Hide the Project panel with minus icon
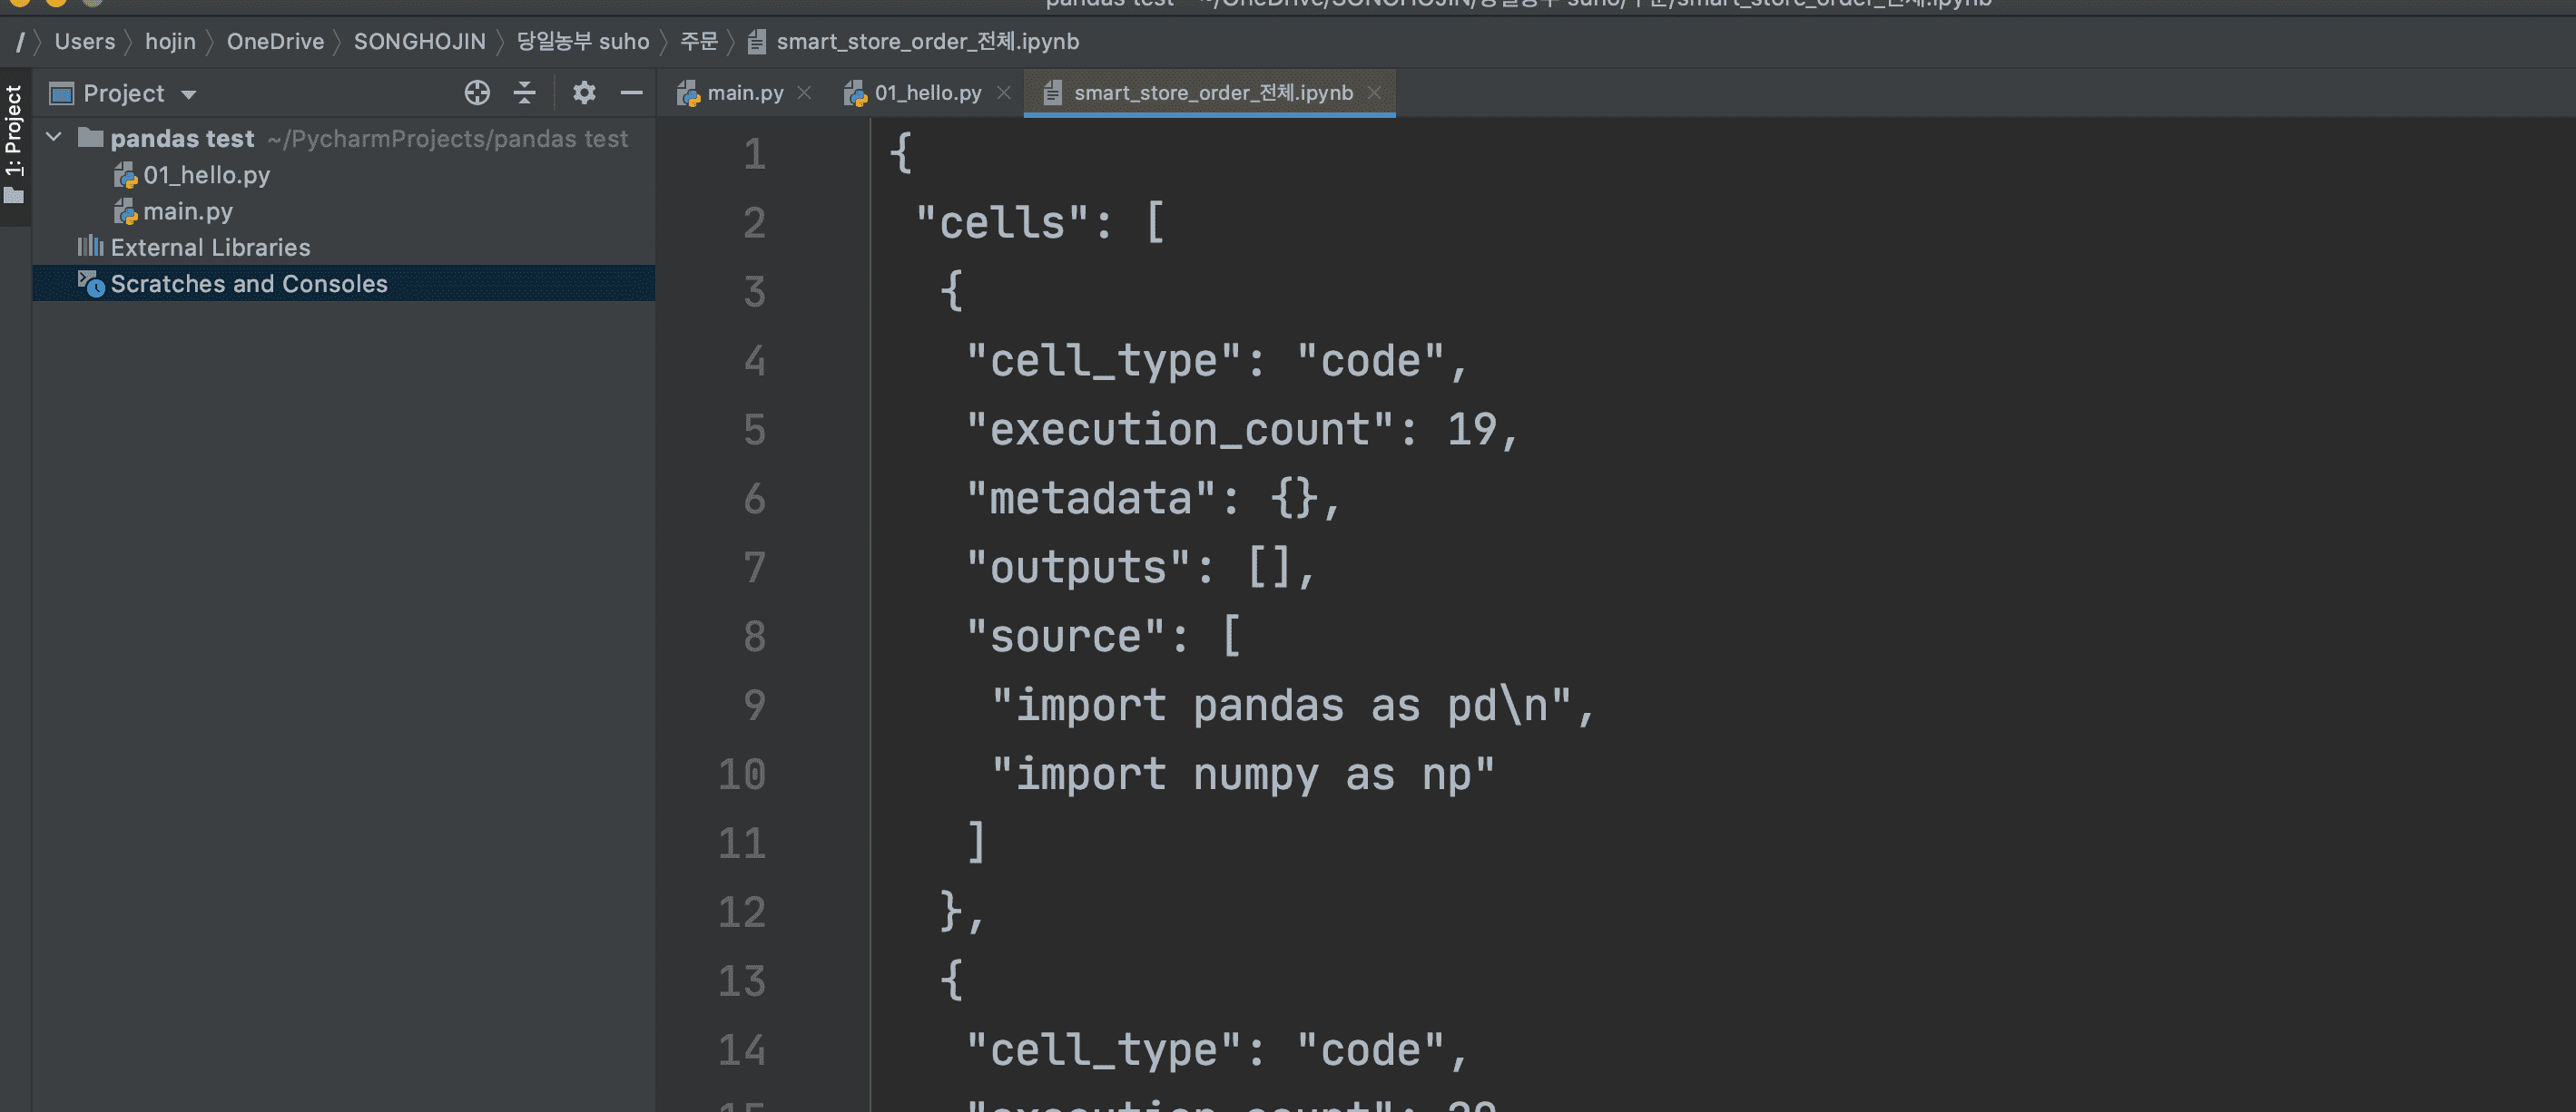Image resolution: width=2576 pixels, height=1112 pixels. coord(631,93)
